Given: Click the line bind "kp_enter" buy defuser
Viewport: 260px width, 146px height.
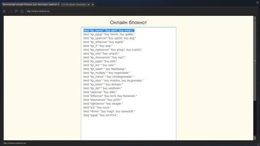Looking at the screenshot, I should [103, 84].
